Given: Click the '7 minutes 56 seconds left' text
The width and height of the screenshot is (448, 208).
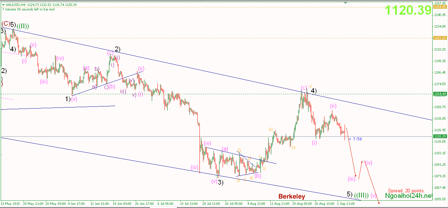Looking at the screenshot, I should point(28,9).
